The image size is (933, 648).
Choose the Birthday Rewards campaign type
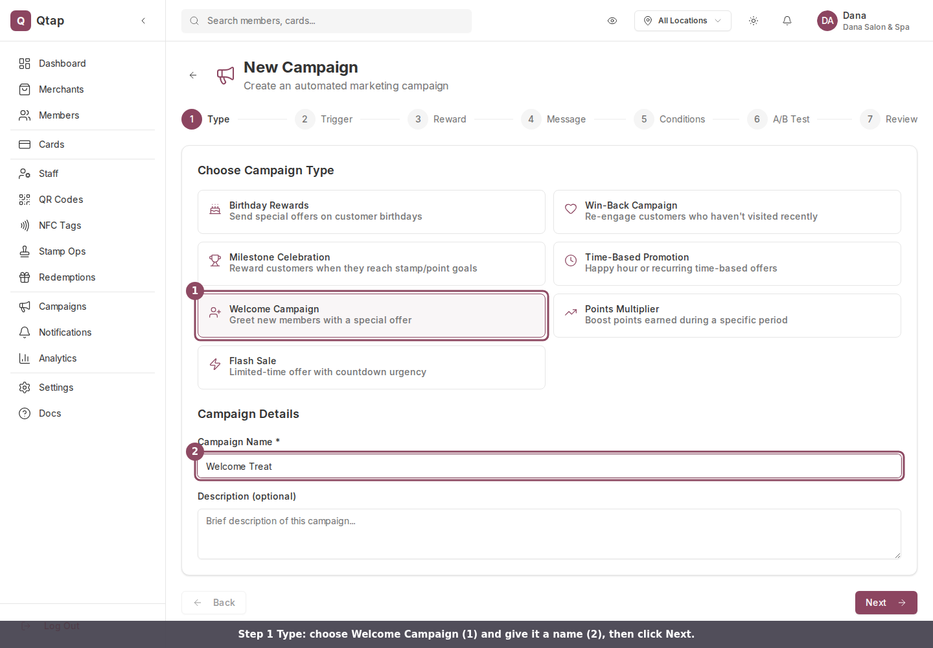pos(371,212)
